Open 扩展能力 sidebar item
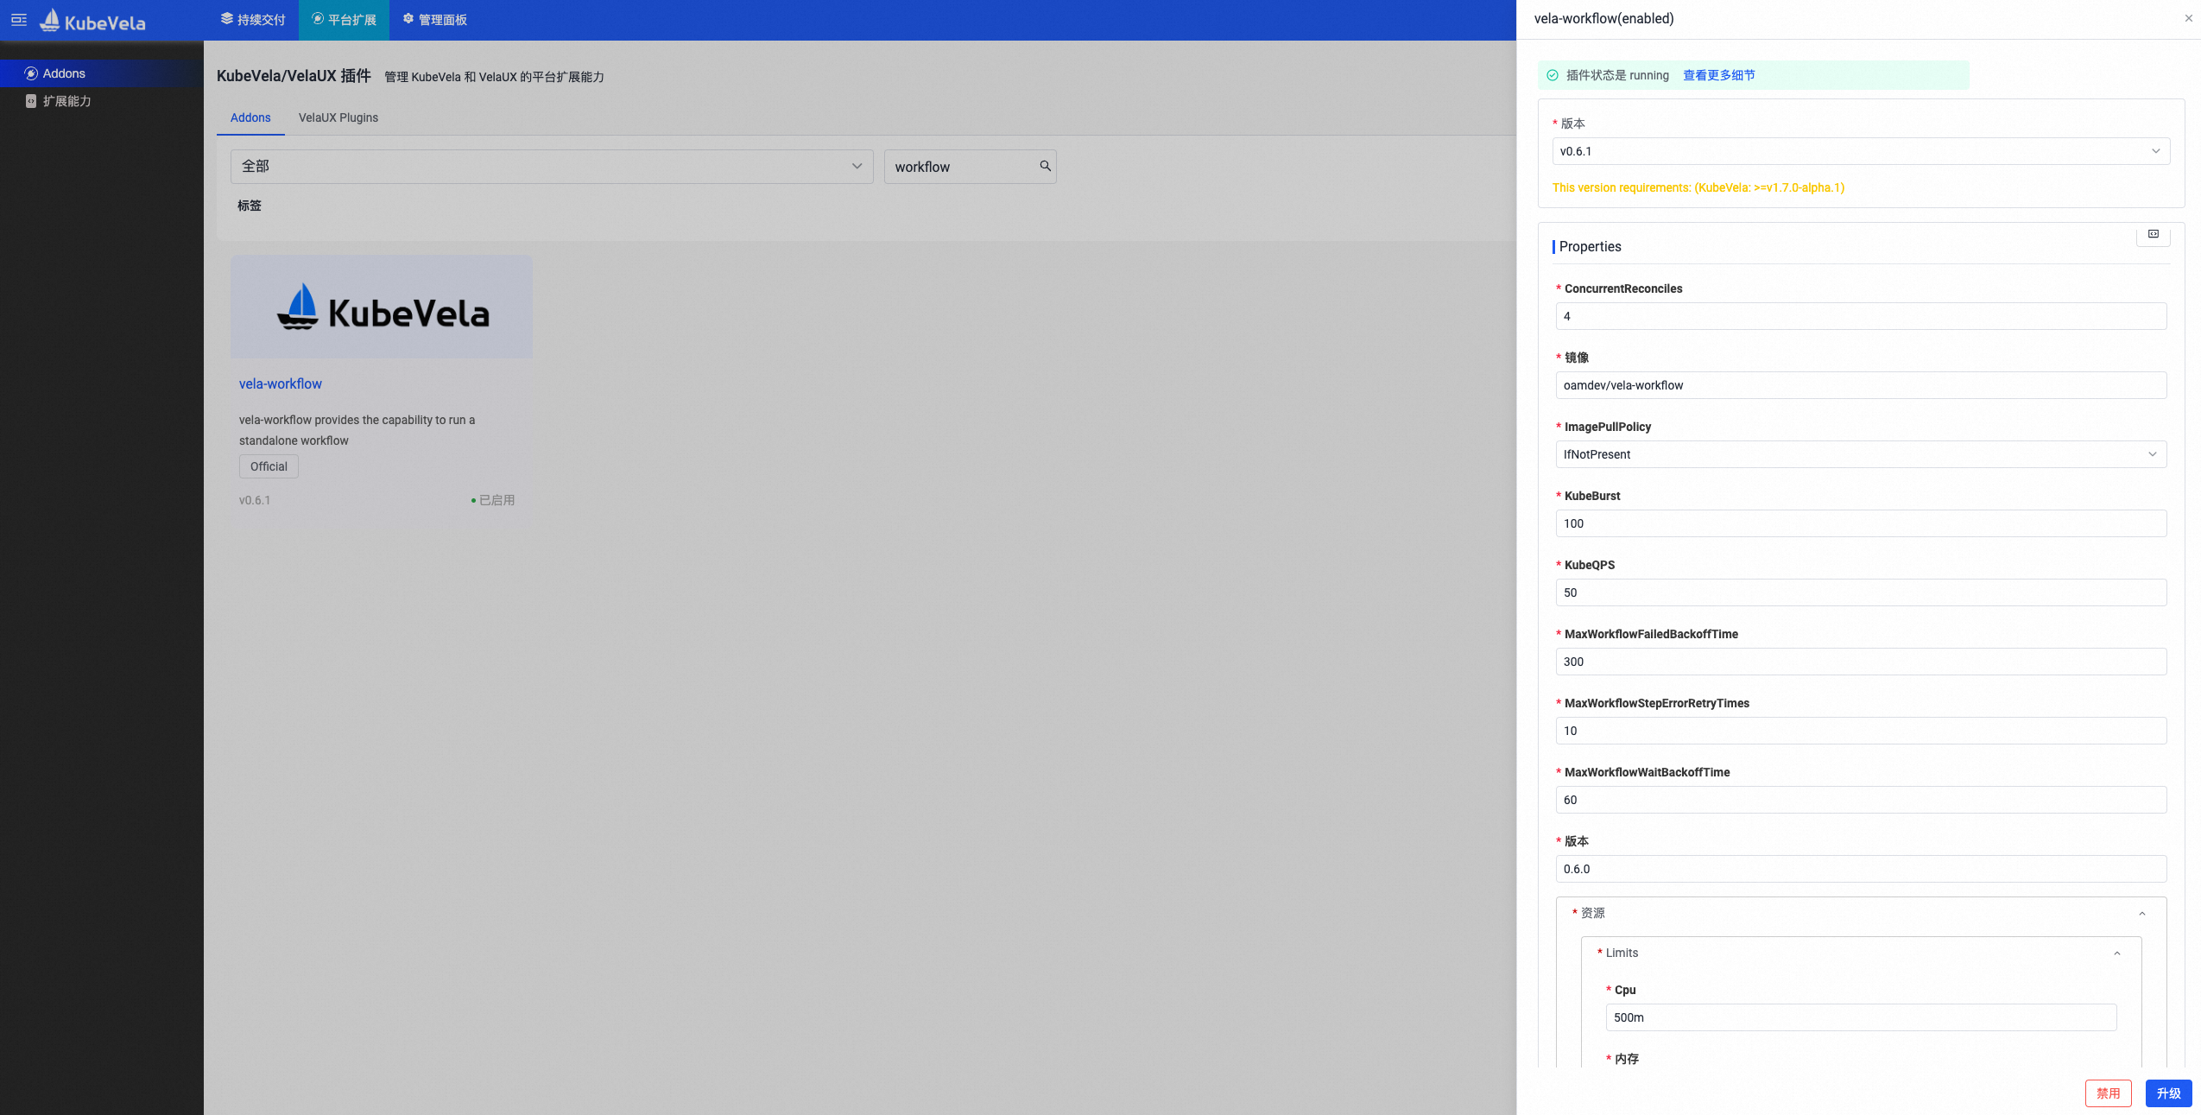Viewport: 2201px width, 1115px height. [x=66, y=101]
